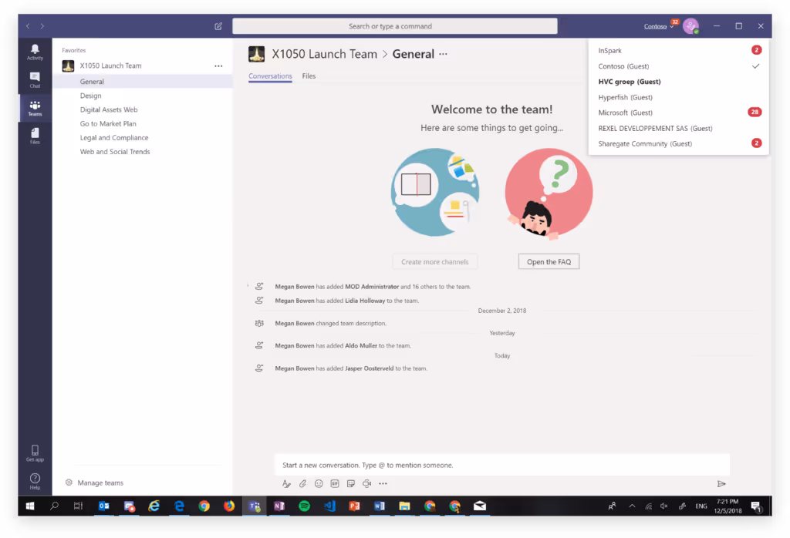Click the Manage teams gear icon
This screenshot has height=538, width=790.
[x=69, y=483]
